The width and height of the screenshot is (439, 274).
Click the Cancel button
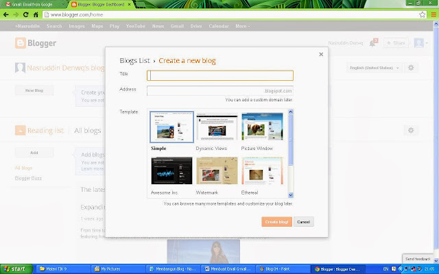click(x=303, y=222)
